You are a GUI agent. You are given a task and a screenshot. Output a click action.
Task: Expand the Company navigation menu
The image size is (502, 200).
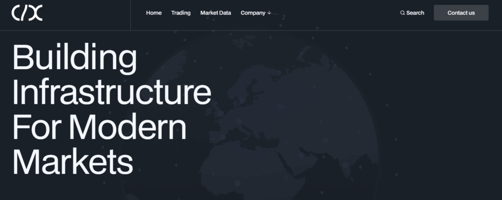[256, 13]
